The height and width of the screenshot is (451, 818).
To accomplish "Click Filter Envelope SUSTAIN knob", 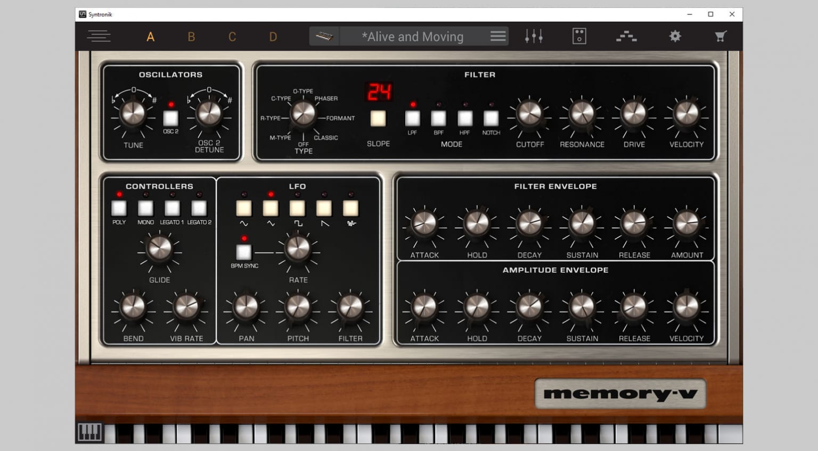I will coord(582,223).
